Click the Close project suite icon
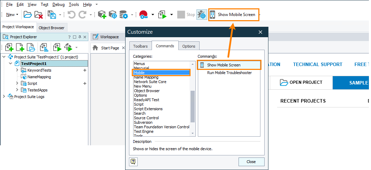The width and height of the screenshot is (371, 170). click(x=38, y=15)
